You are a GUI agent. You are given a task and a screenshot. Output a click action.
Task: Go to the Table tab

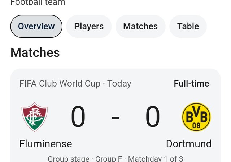[x=188, y=26]
